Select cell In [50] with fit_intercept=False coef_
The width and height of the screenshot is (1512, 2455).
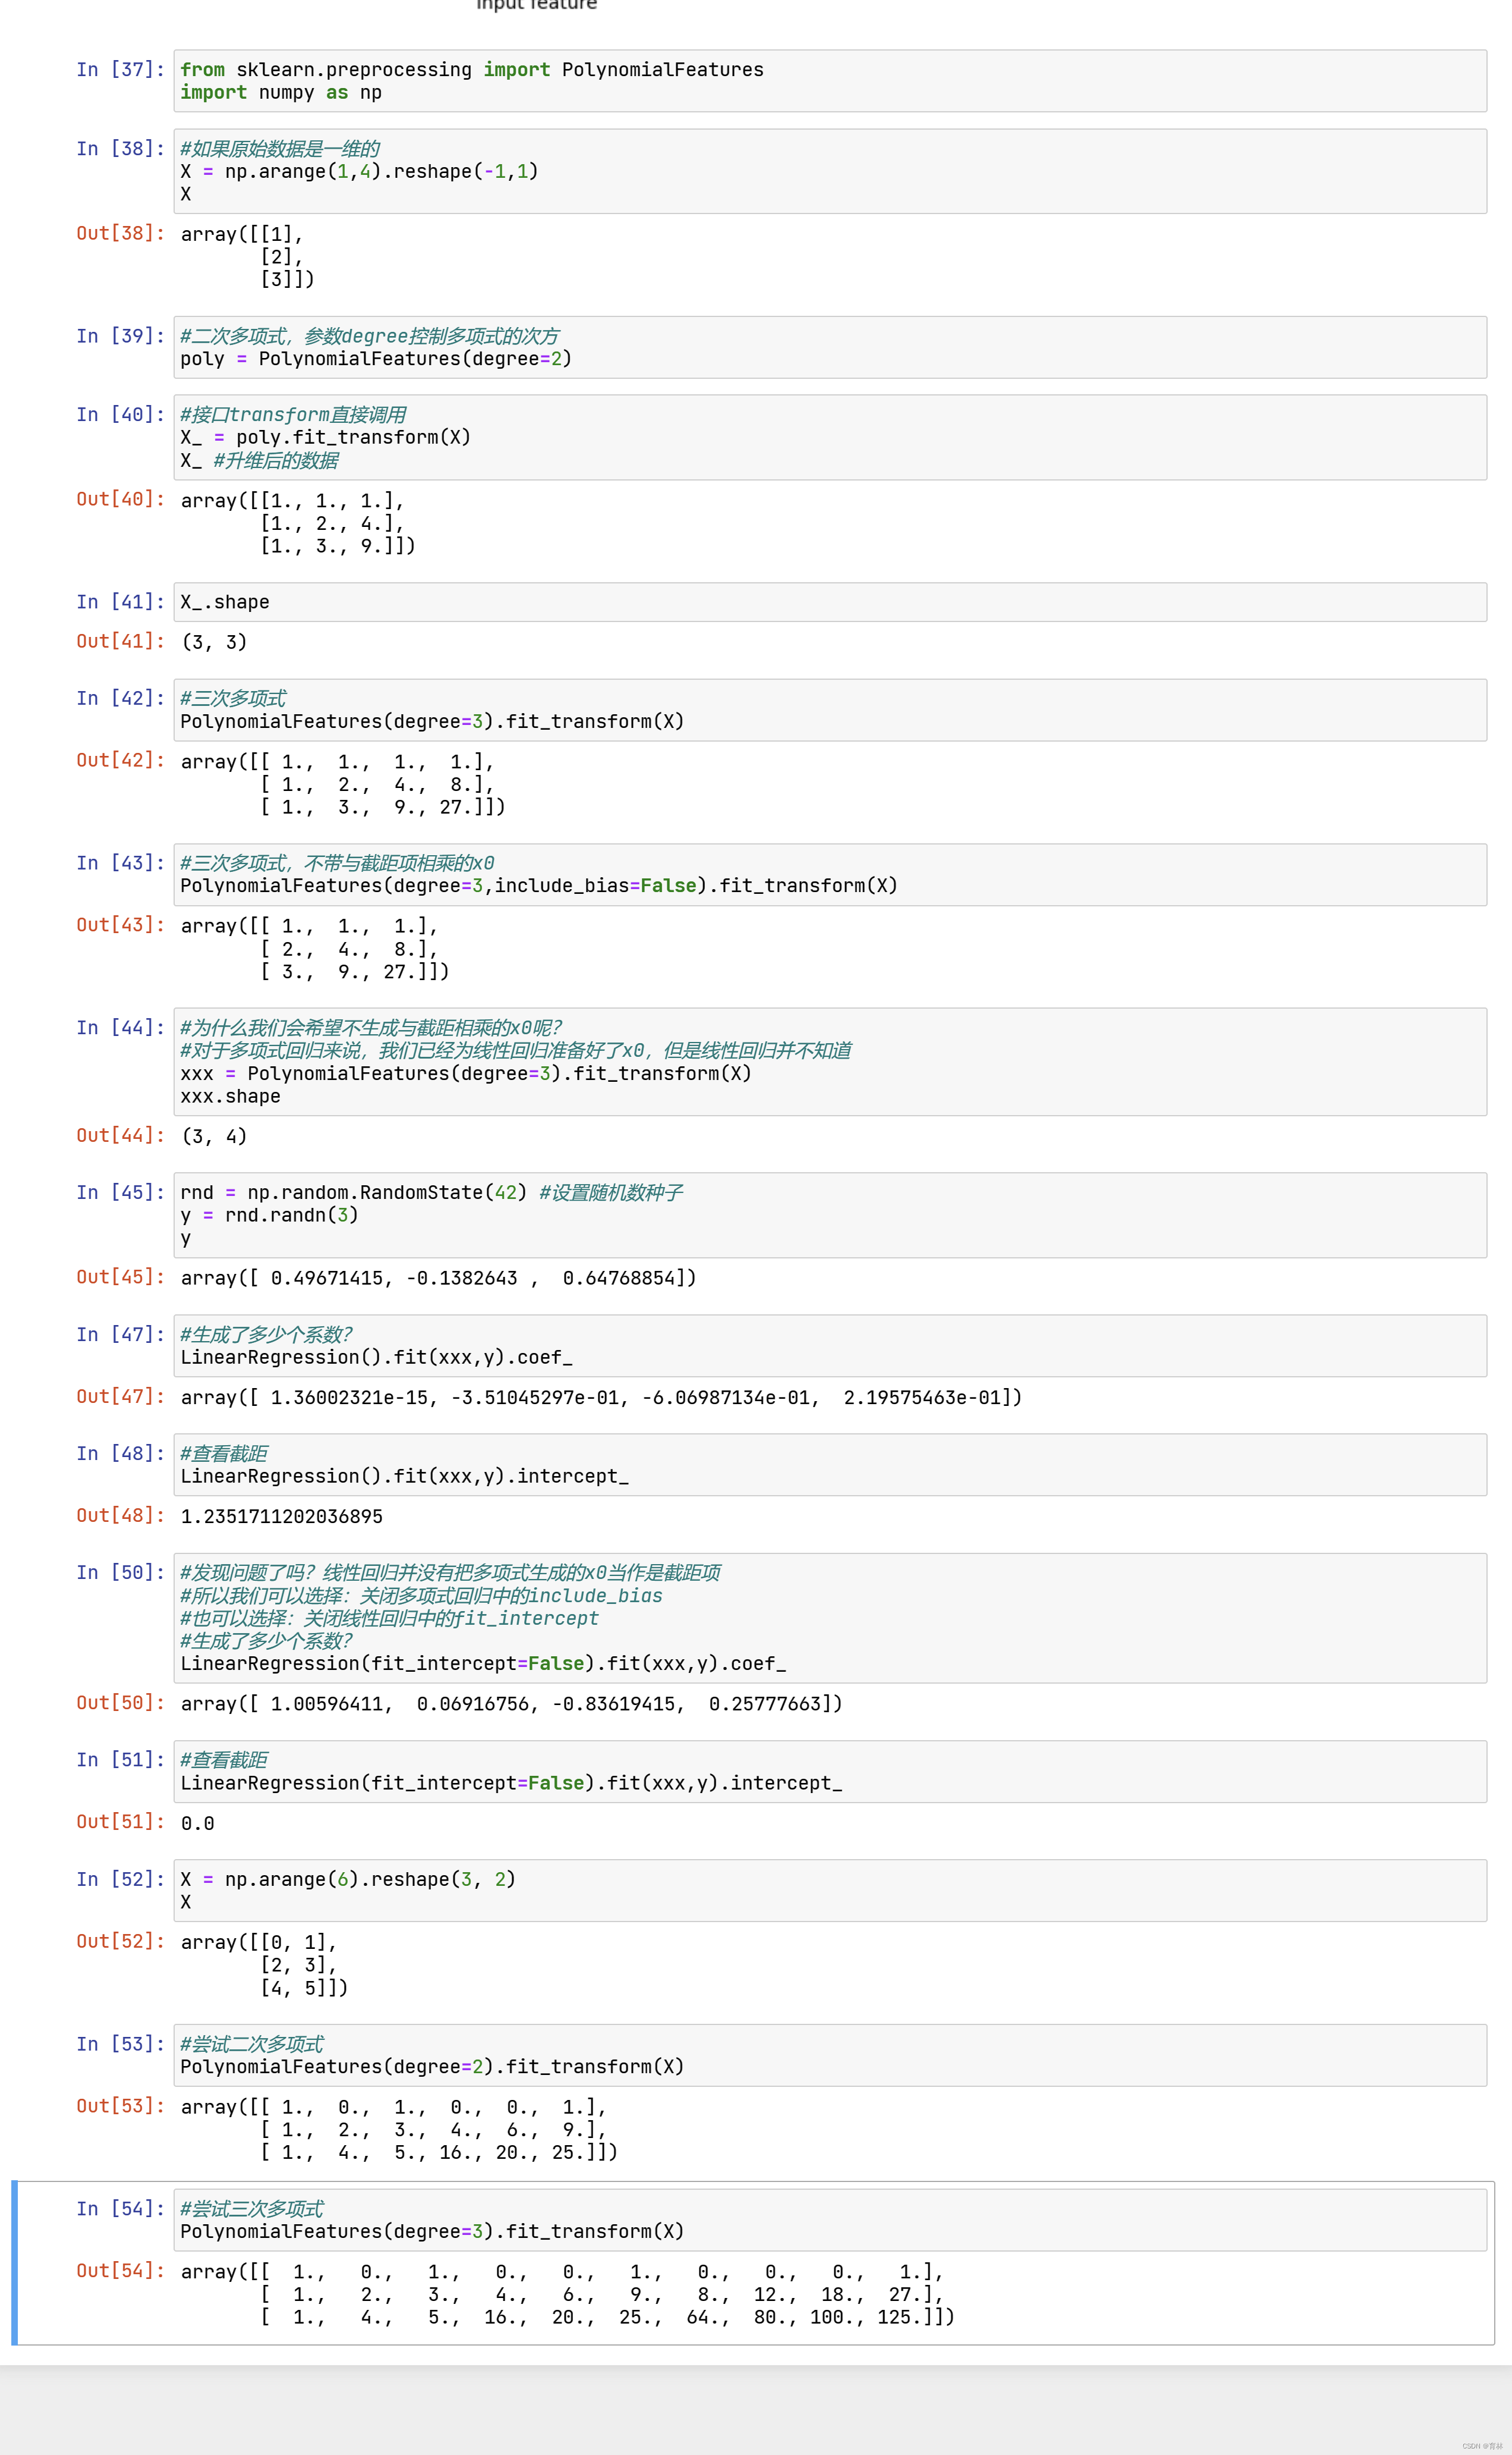[x=830, y=1618]
